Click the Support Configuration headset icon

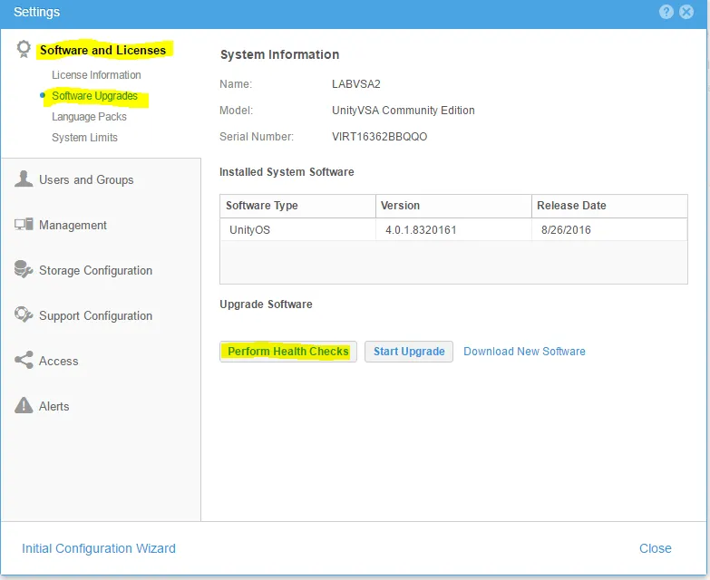[x=24, y=314]
